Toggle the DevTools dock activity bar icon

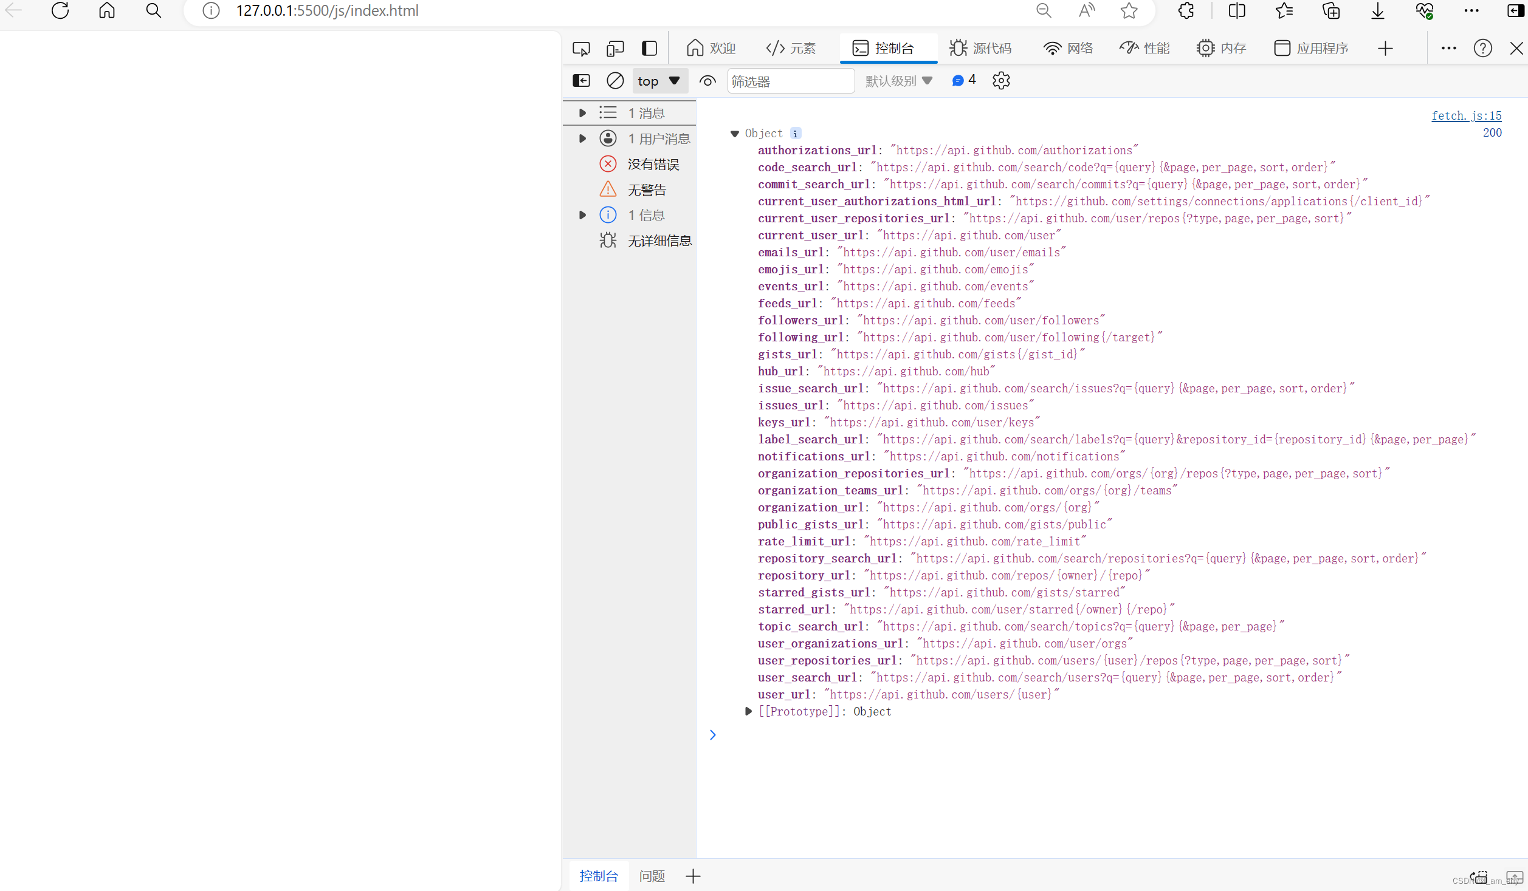pyautogui.click(x=649, y=49)
